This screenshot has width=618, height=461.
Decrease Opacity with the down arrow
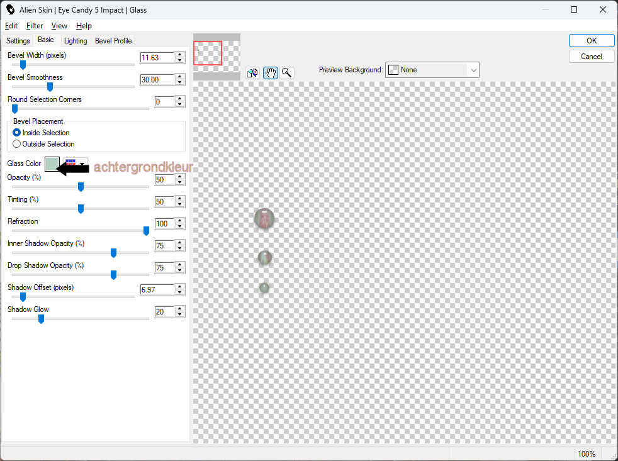tap(180, 182)
